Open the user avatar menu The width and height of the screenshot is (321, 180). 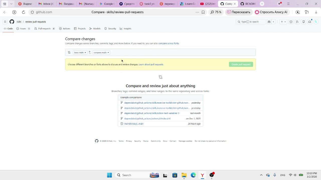pos(316,22)
